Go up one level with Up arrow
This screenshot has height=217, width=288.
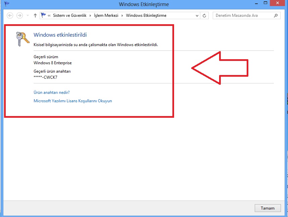(35, 15)
